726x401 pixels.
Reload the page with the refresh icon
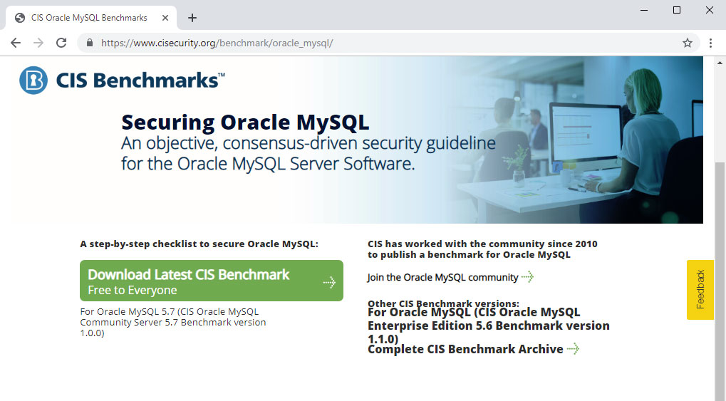(x=61, y=43)
